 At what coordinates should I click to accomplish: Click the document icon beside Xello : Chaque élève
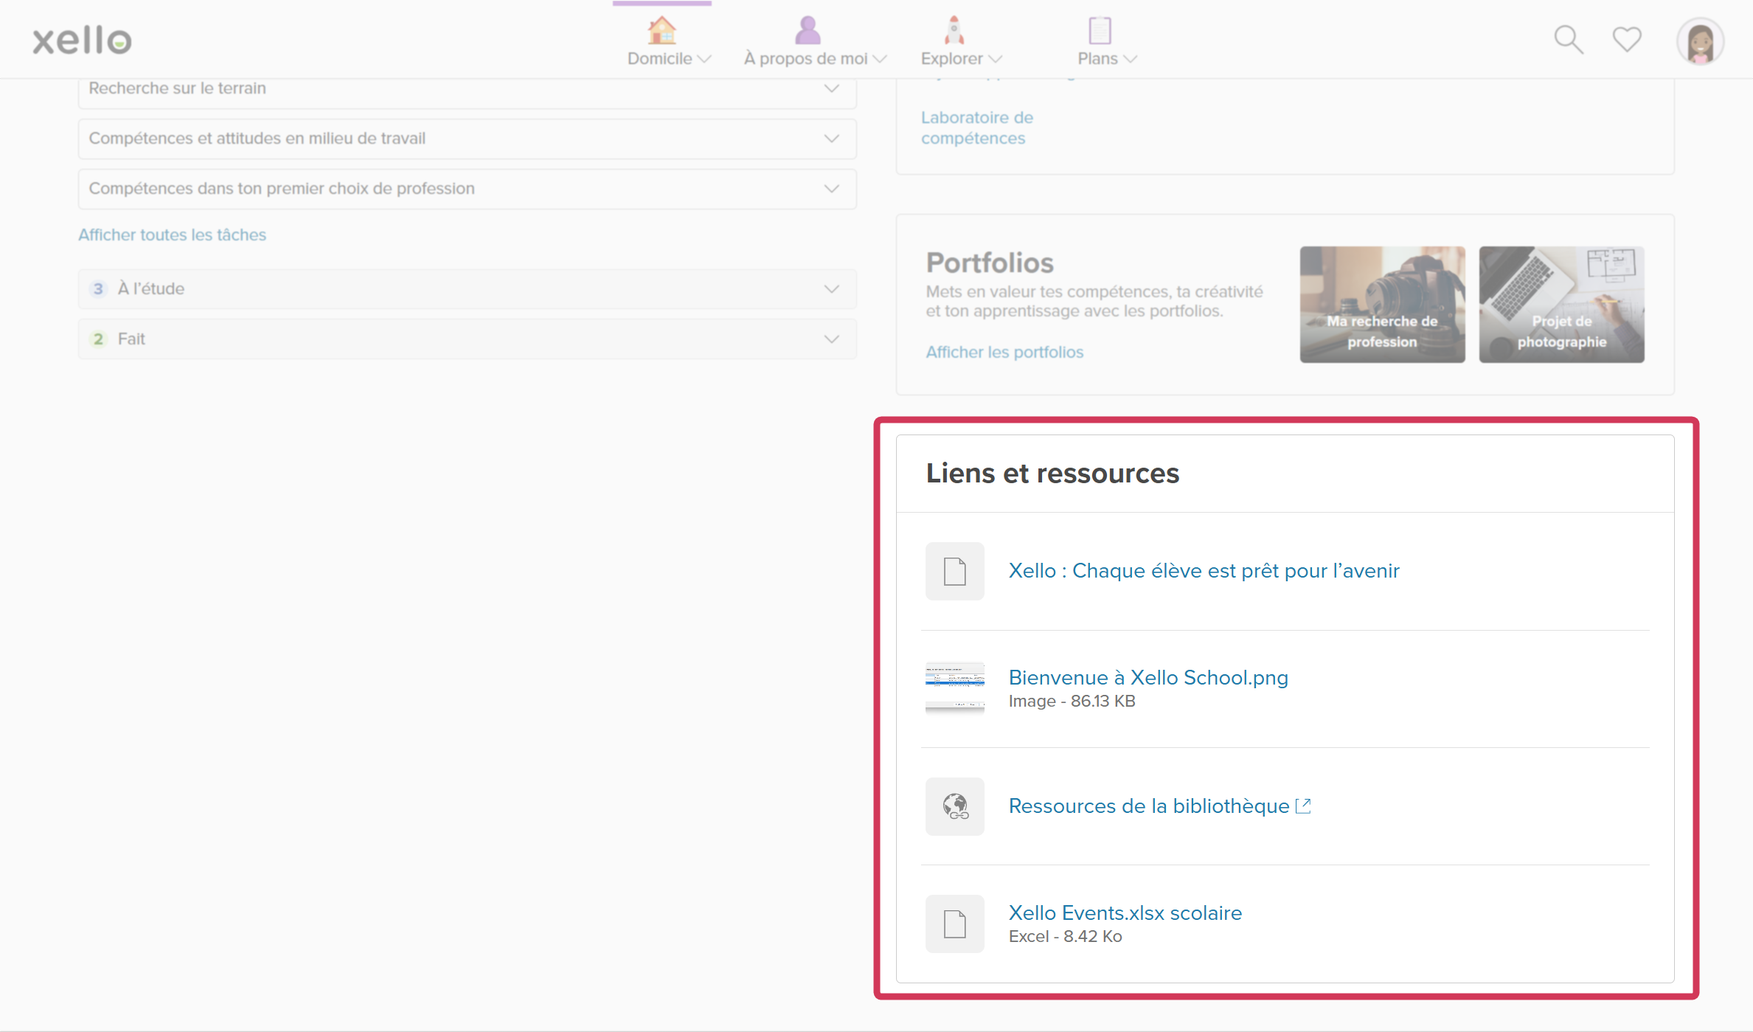[954, 571]
